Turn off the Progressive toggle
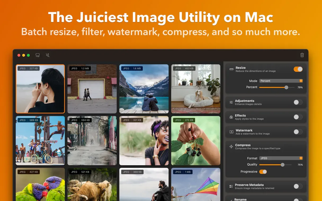This screenshot has height=201, width=322. click(x=263, y=172)
